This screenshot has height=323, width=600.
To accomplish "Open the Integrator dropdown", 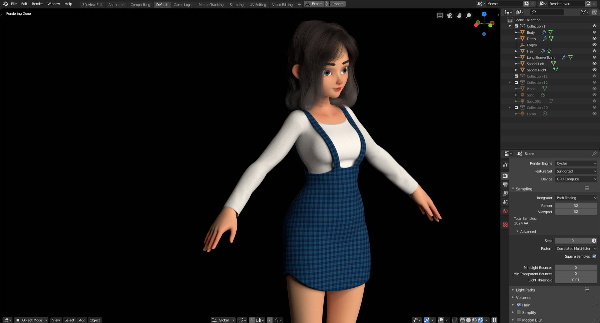I will point(576,198).
